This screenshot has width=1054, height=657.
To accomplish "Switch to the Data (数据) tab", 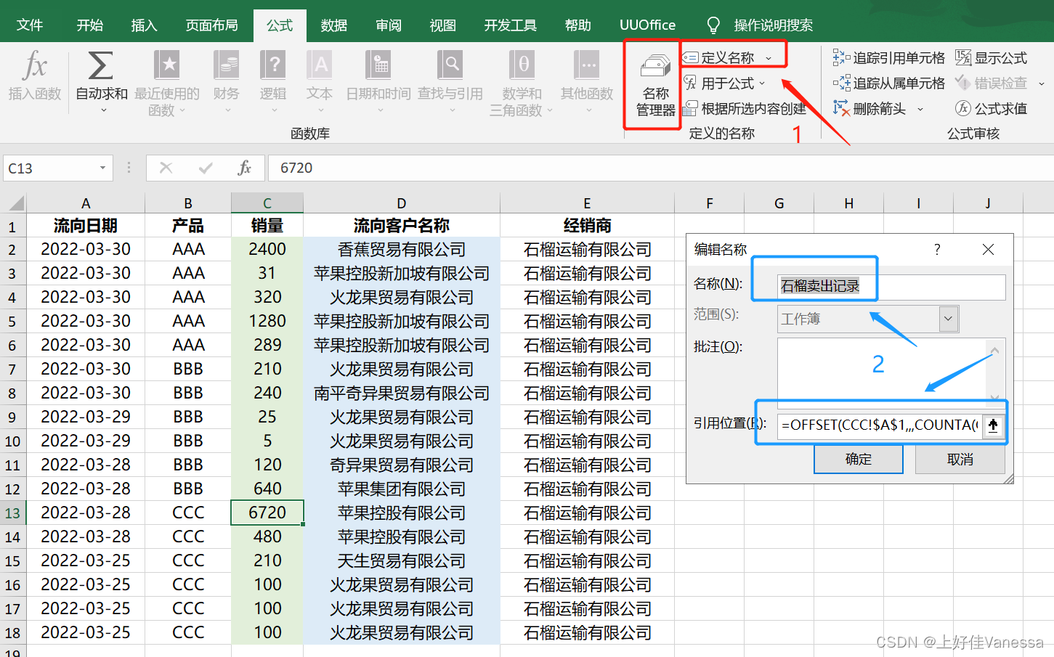I will [x=334, y=25].
